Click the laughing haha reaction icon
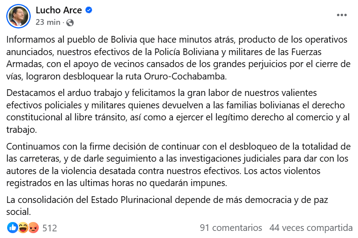This screenshot has height=238, width=358. point(23,227)
